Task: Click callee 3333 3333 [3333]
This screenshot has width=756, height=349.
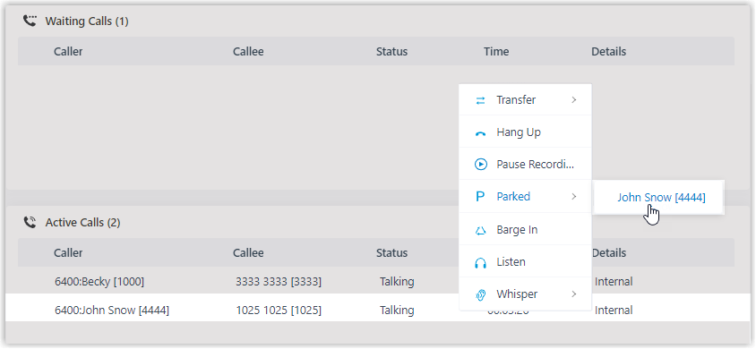Action: click(x=279, y=282)
